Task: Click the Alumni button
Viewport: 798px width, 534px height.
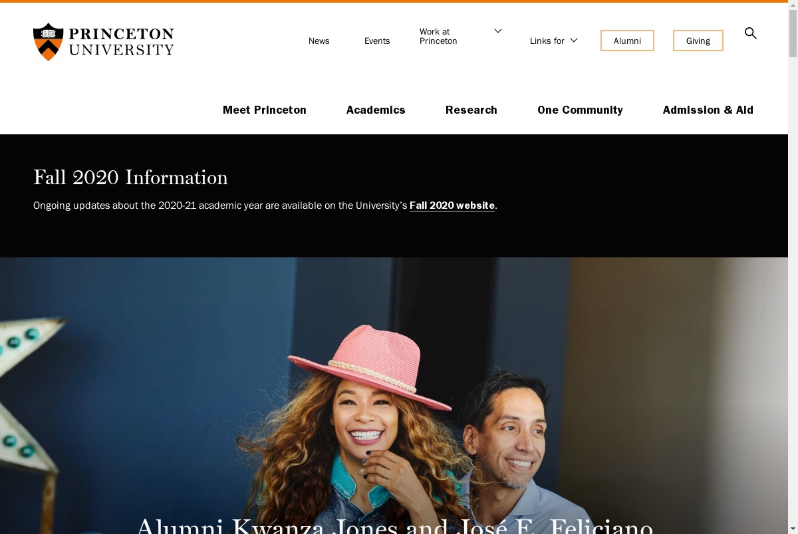Action: (627, 41)
